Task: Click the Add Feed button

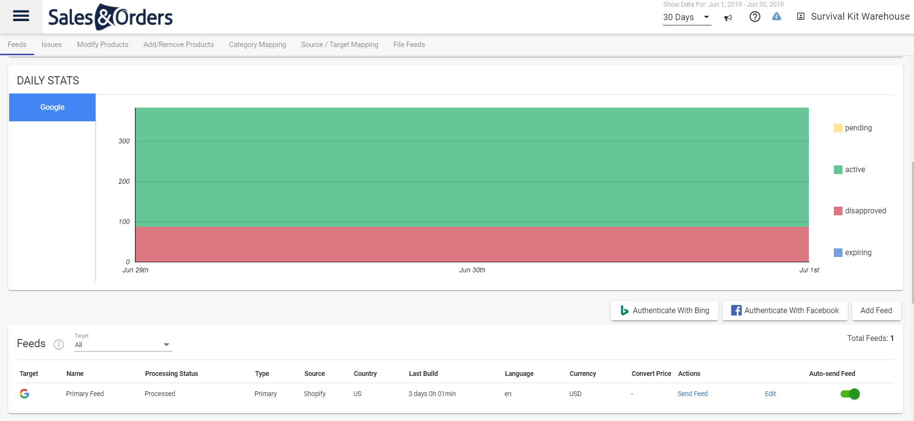Action: (x=876, y=311)
